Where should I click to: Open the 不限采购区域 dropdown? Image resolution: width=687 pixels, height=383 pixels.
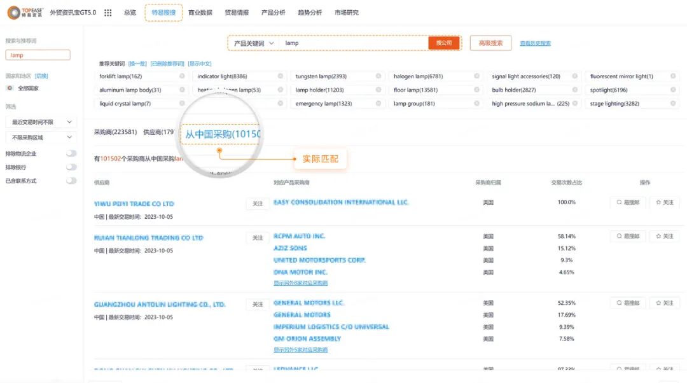coord(41,137)
